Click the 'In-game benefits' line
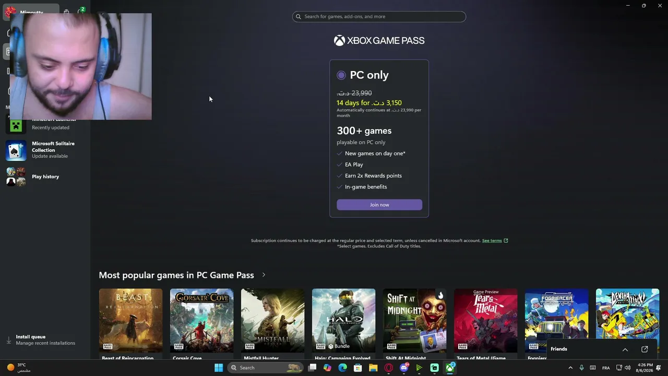The height and width of the screenshot is (376, 668). (x=366, y=186)
